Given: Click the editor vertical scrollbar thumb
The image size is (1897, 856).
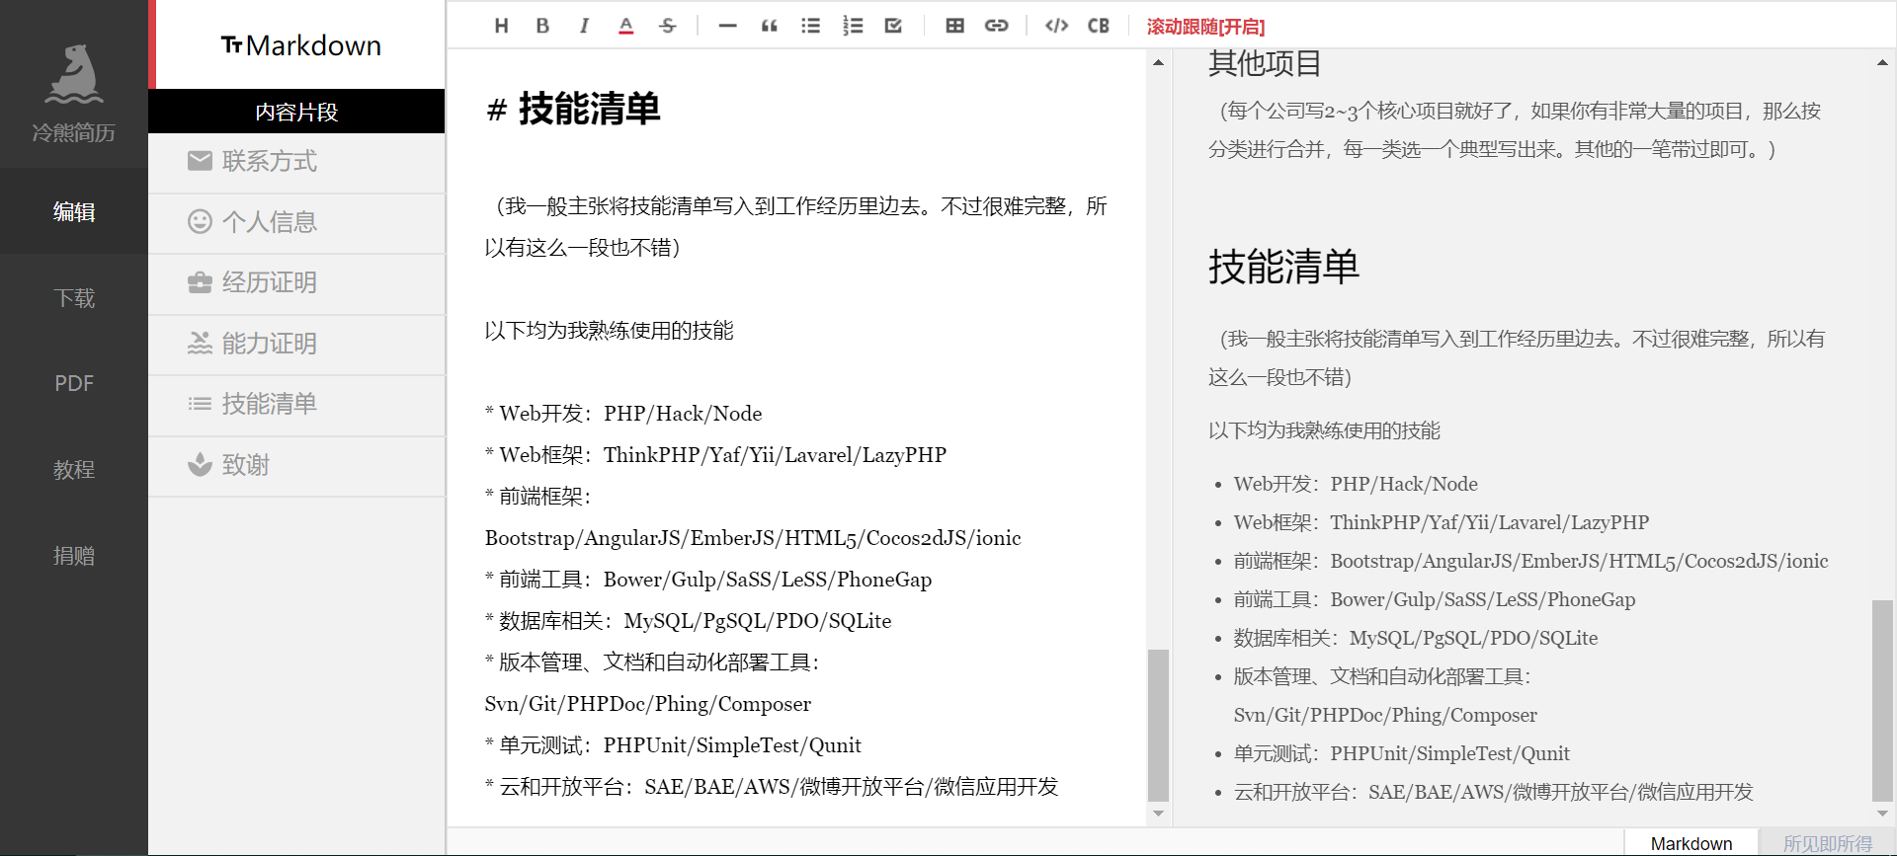Looking at the screenshot, I should [x=1158, y=725].
